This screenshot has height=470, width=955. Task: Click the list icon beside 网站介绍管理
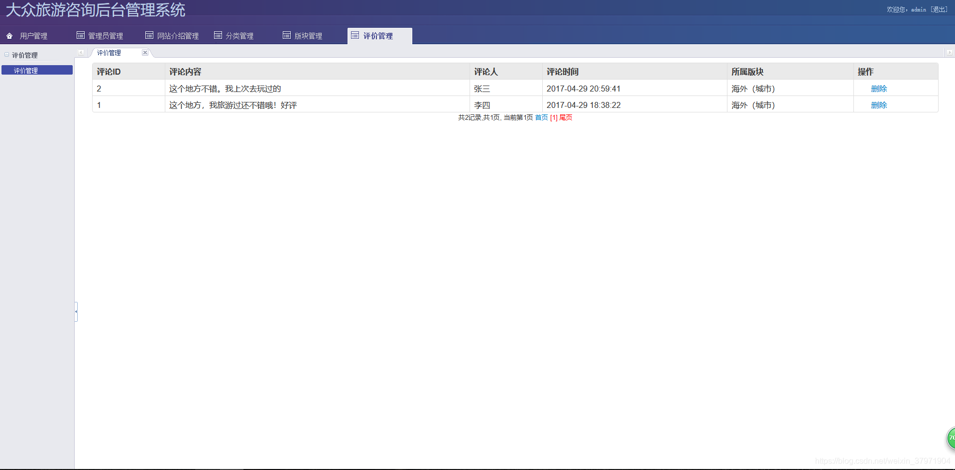(x=149, y=35)
